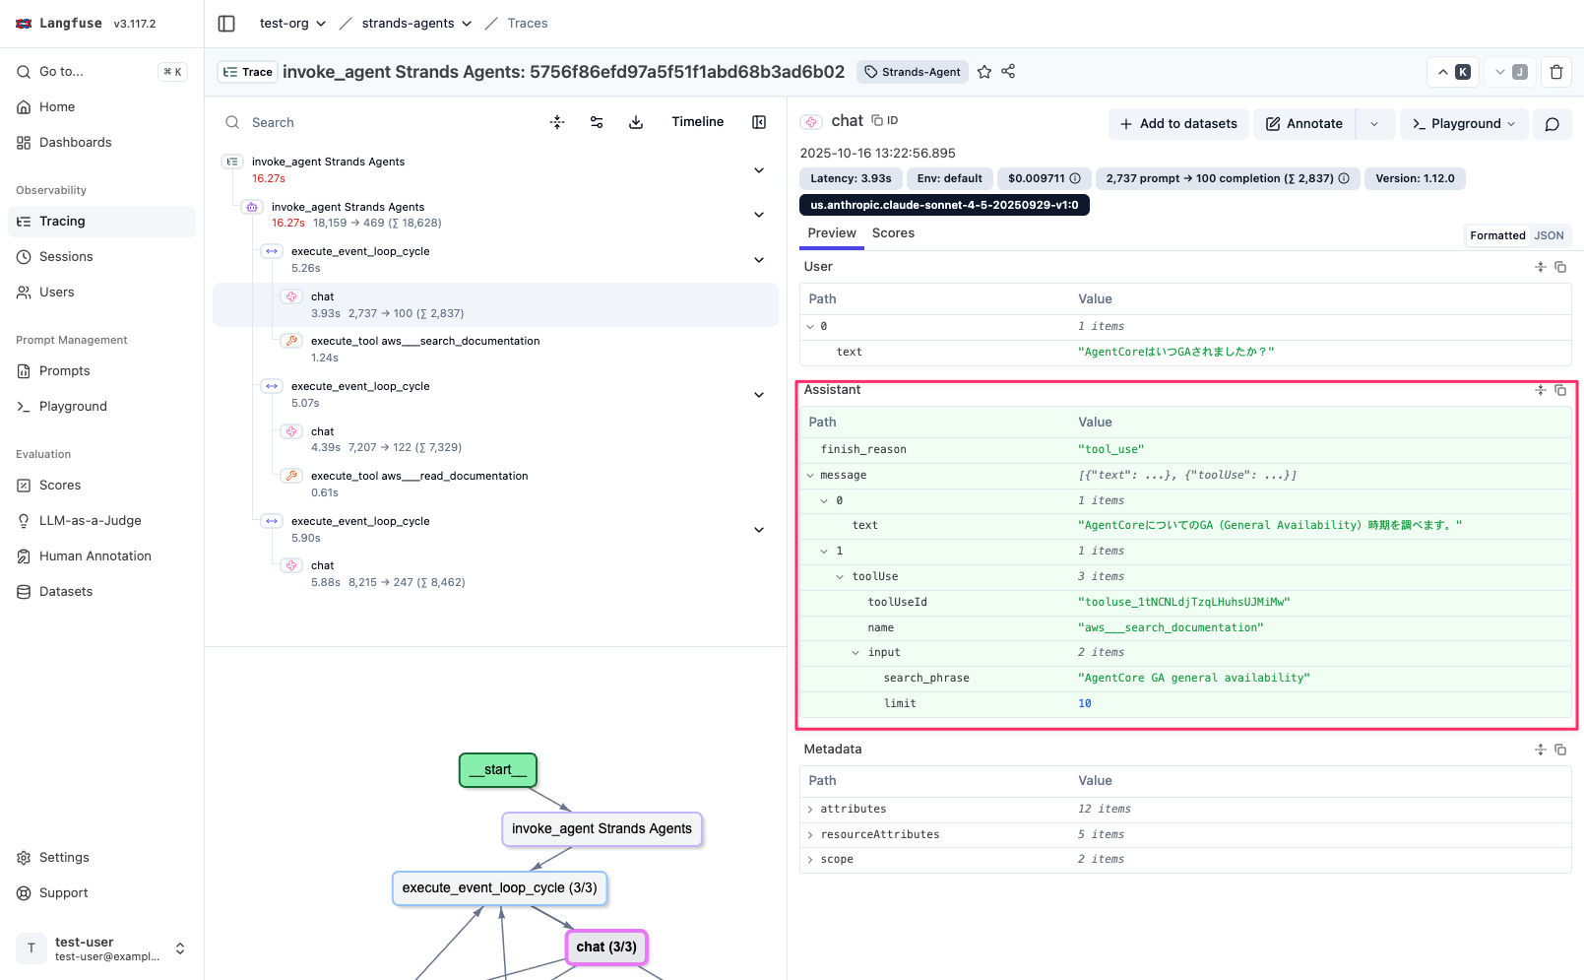Download the trace using download icon

tap(636, 122)
